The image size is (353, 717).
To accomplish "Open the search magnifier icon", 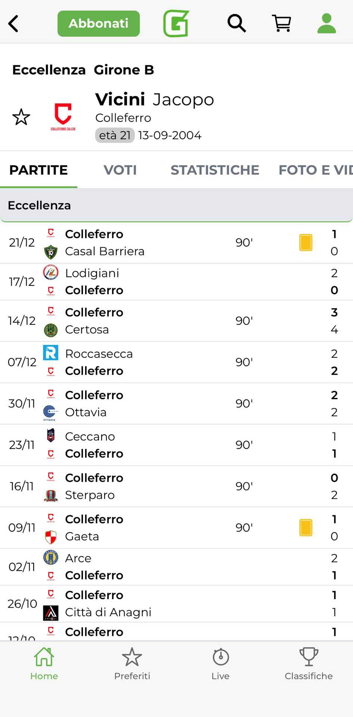I will (x=236, y=24).
